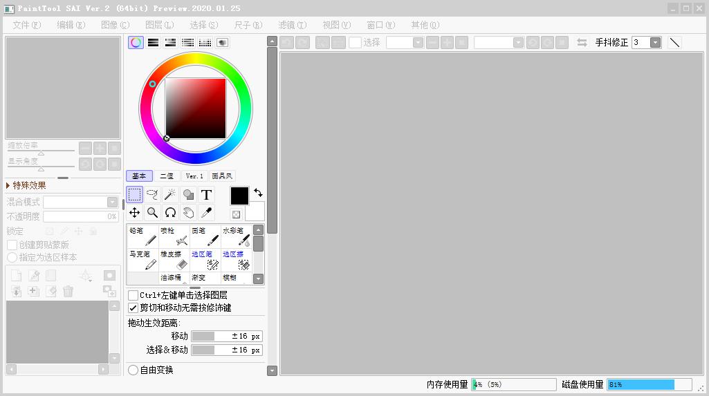The image size is (709, 396).
Task: Open the view angle dropdown in toolbar
Action: tap(518, 42)
